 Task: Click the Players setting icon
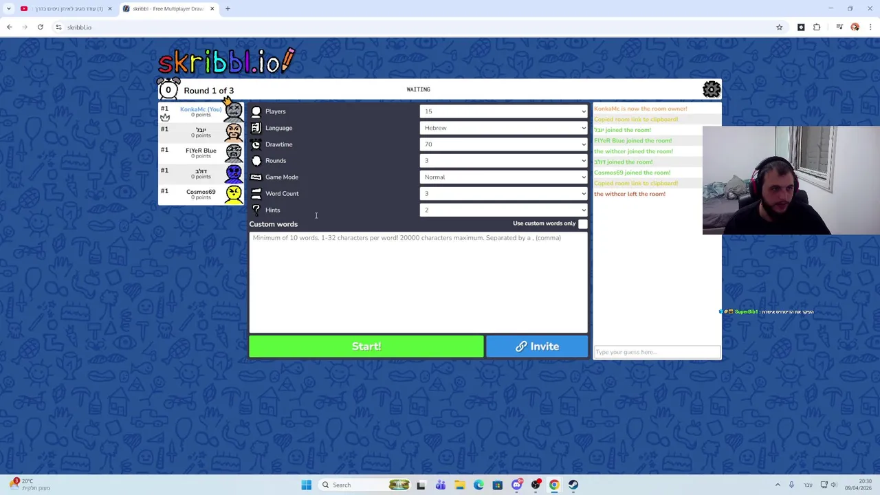coord(256,111)
